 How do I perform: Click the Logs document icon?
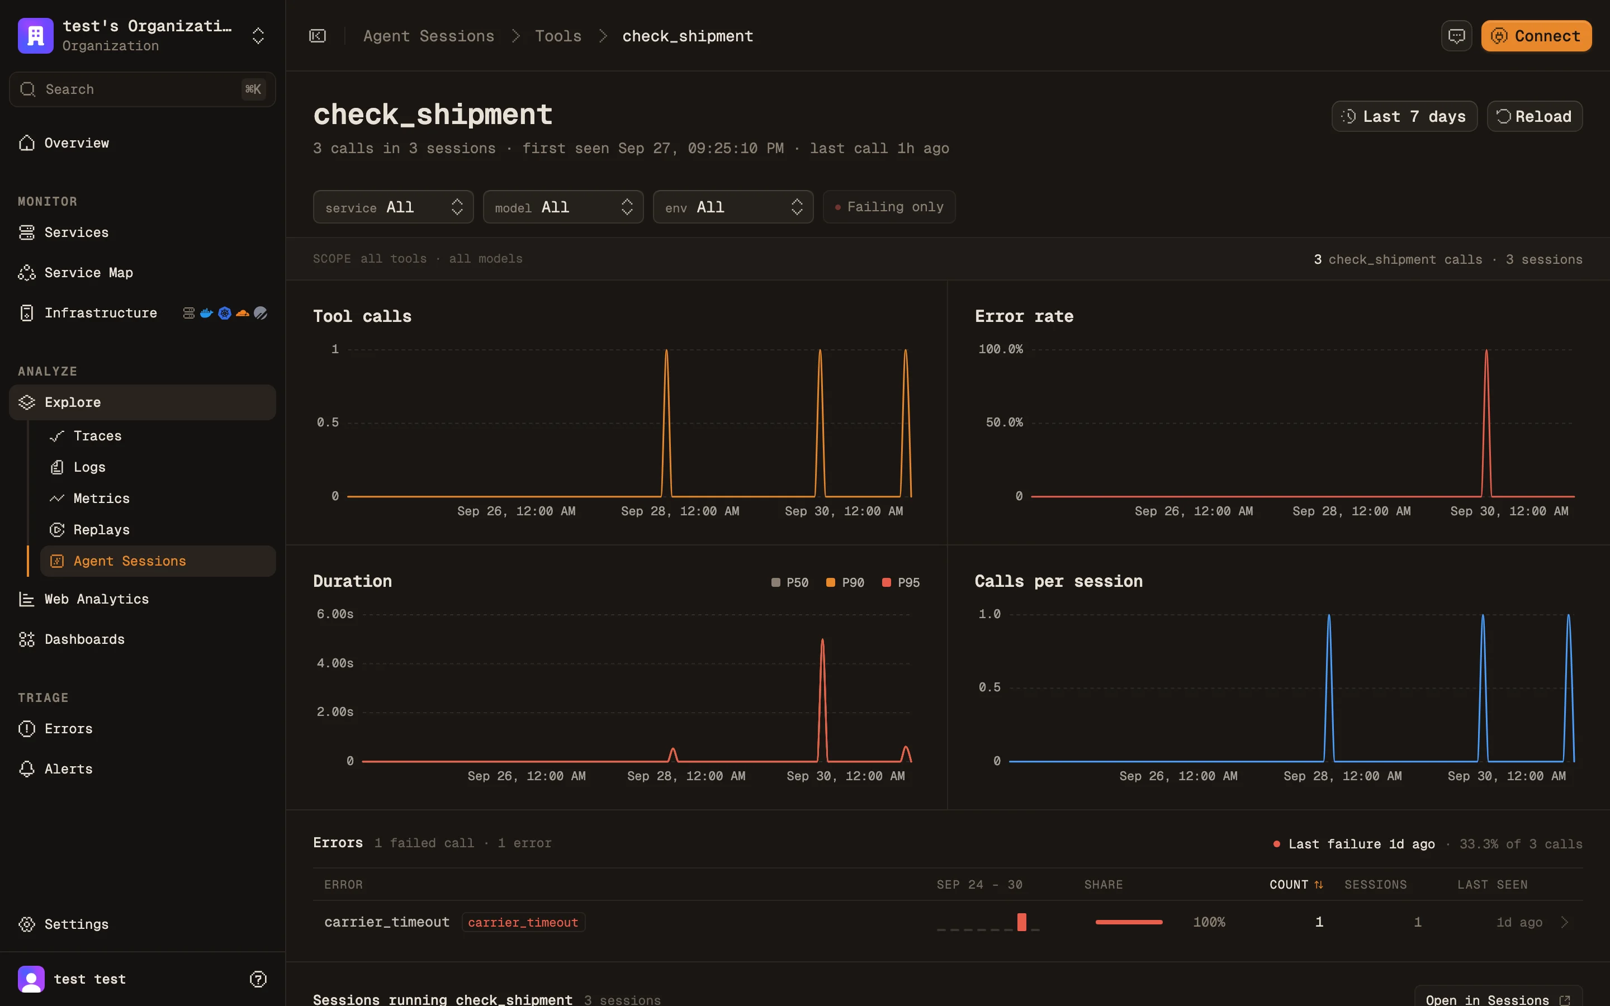click(x=57, y=467)
